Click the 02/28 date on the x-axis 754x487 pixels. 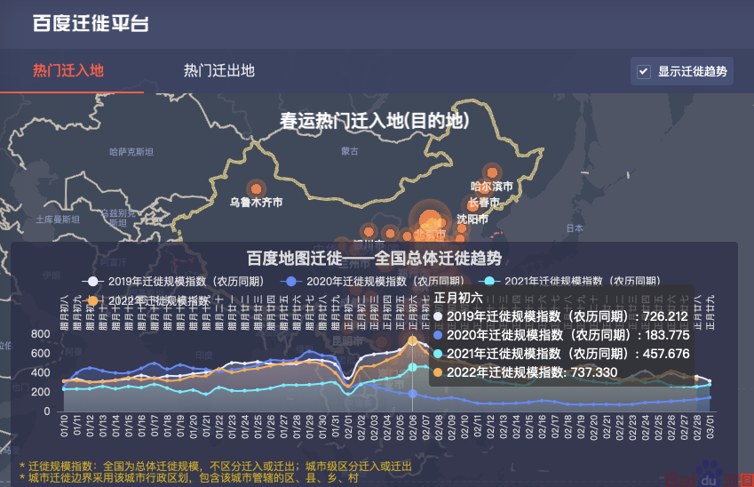(x=697, y=426)
